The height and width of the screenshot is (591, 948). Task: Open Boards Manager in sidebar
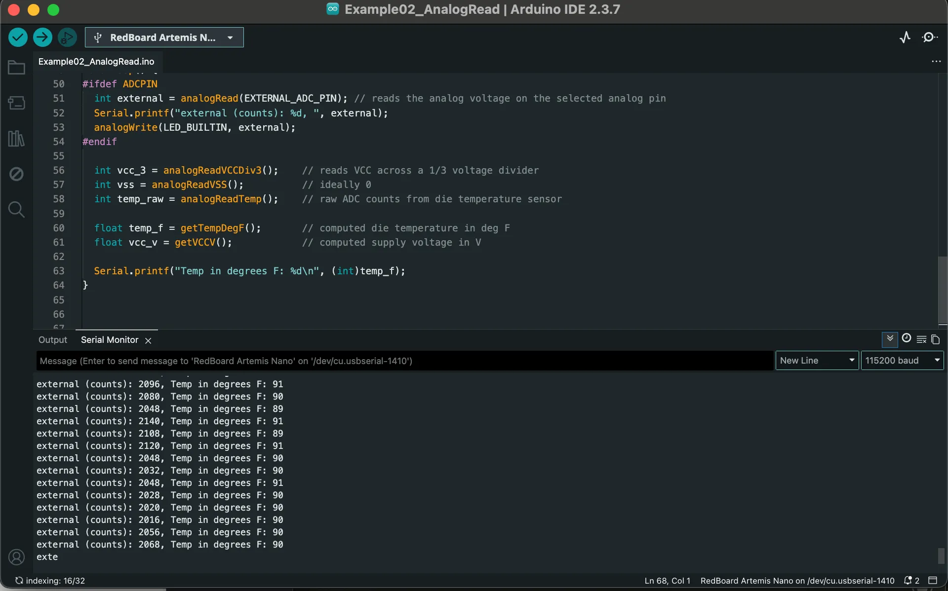tap(16, 103)
